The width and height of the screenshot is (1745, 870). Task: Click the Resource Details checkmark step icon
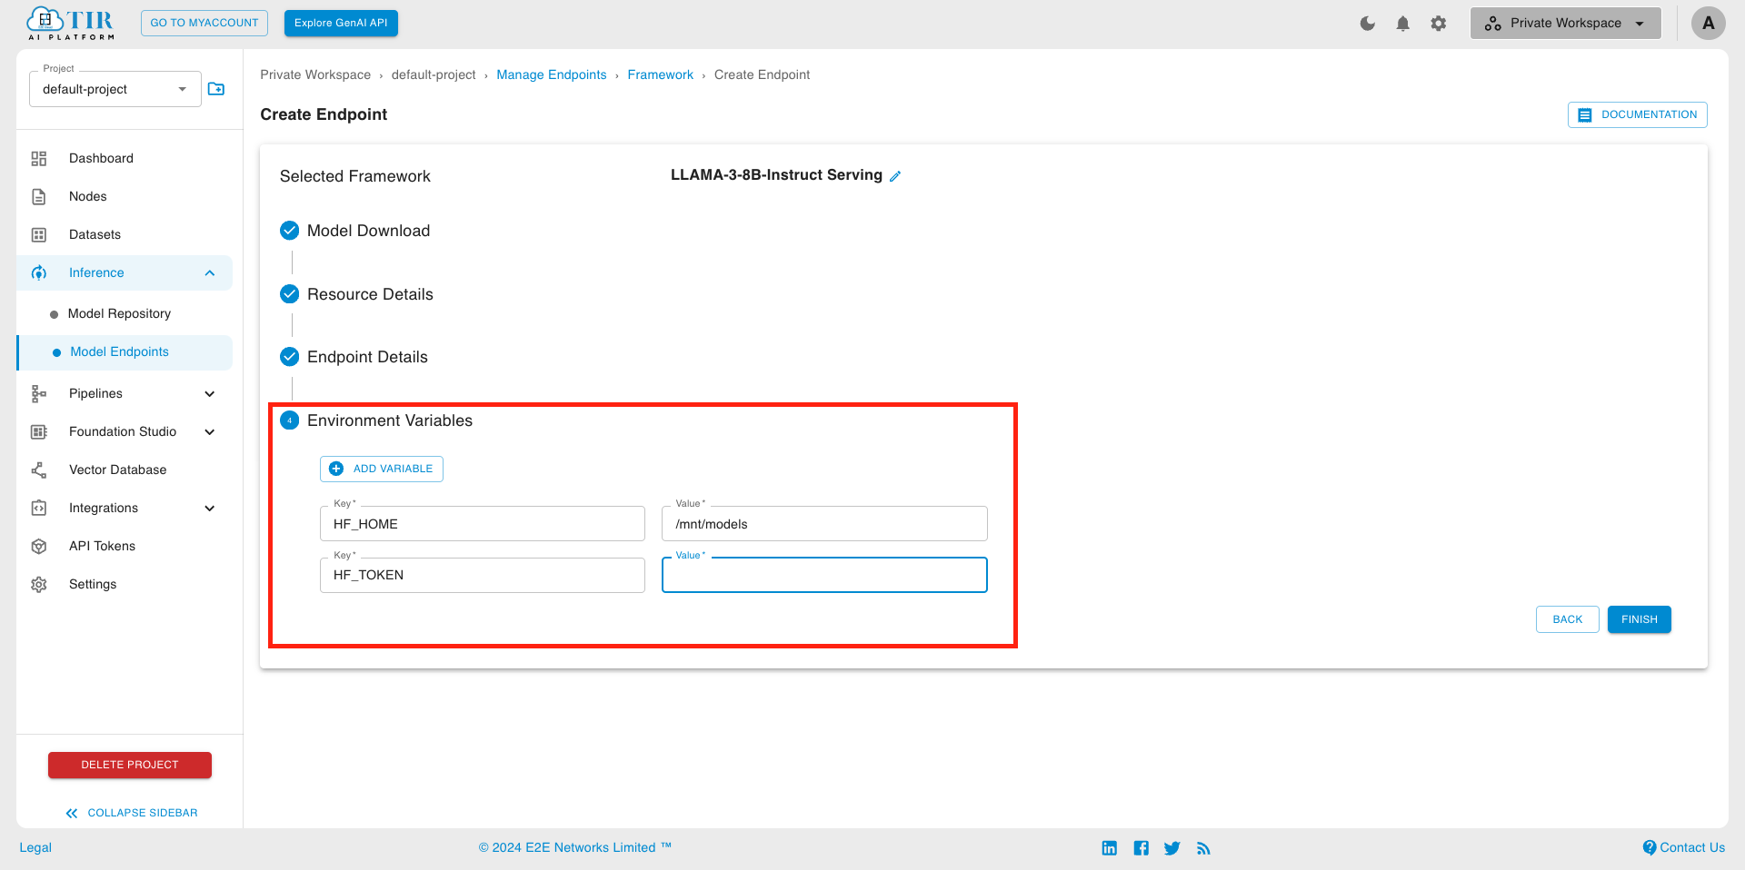289,294
